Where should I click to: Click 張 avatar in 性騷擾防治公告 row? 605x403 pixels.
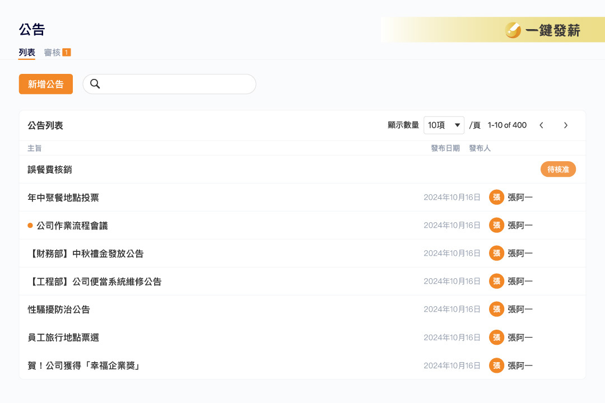[496, 310]
